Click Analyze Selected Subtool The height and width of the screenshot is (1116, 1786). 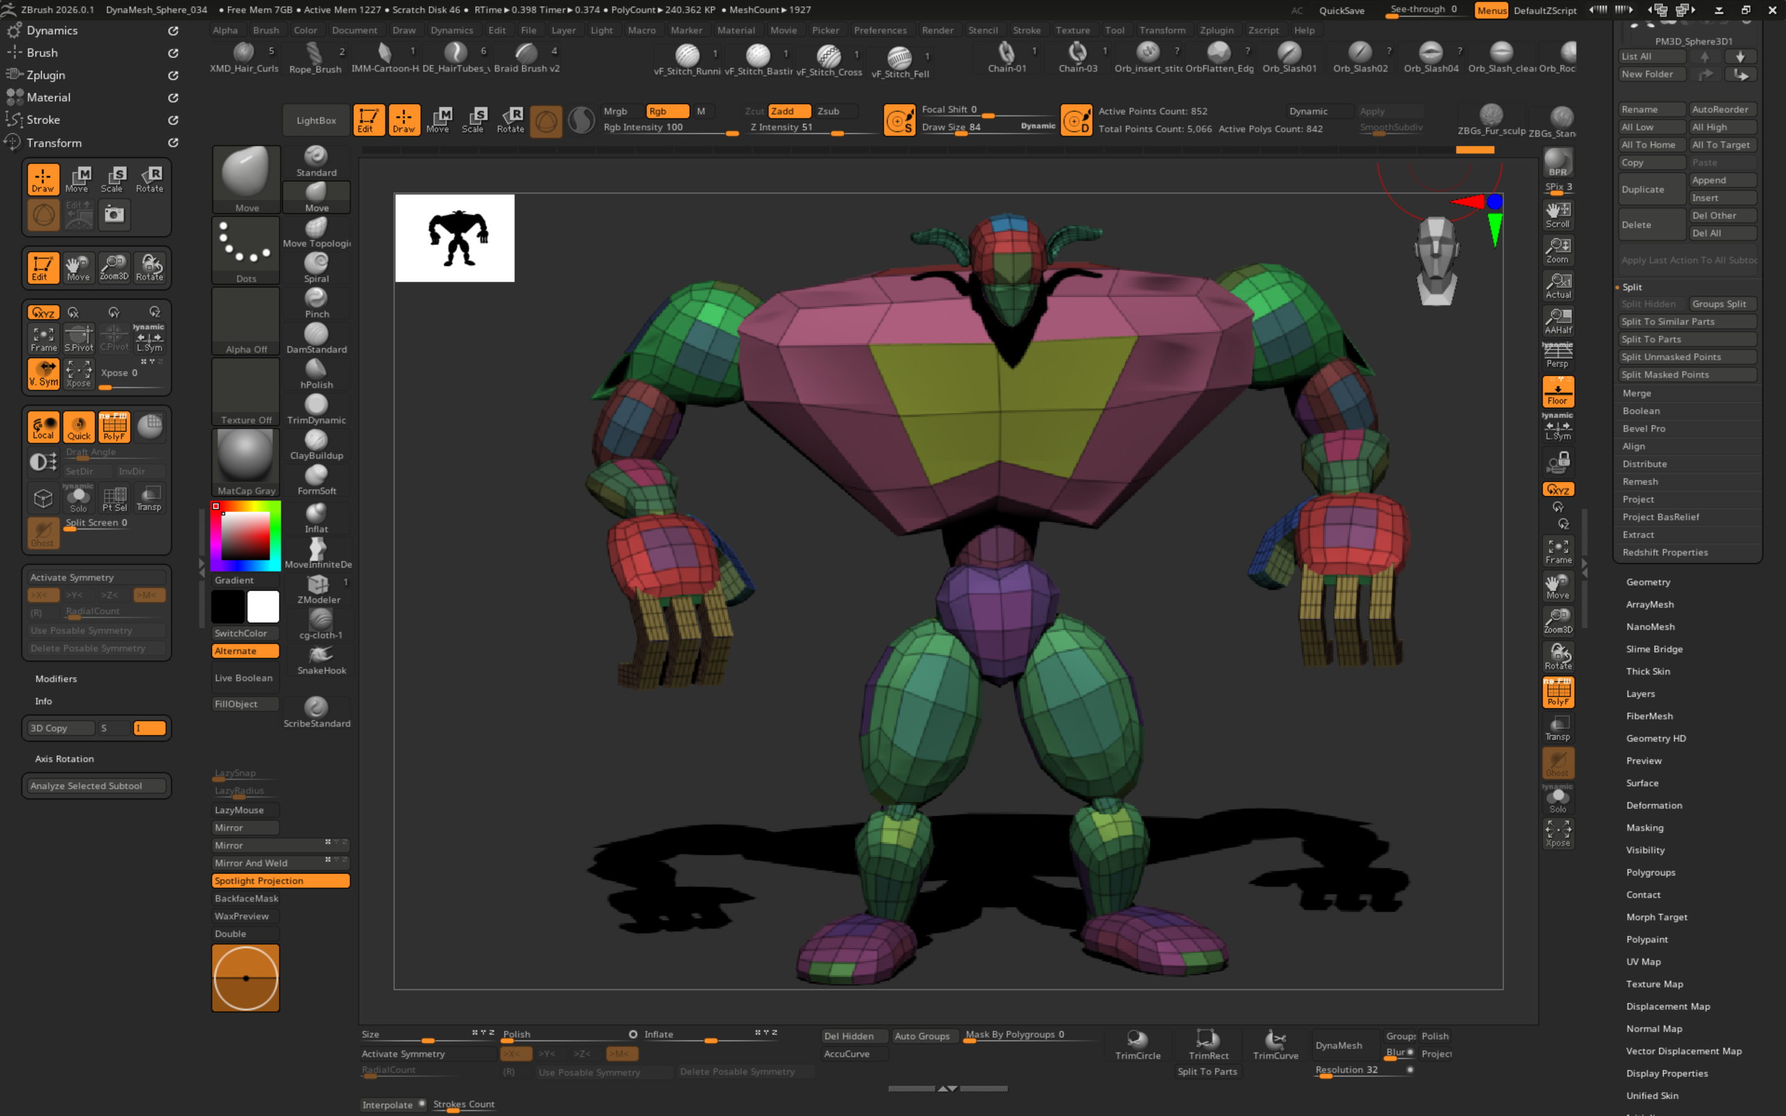pyautogui.click(x=96, y=785)
